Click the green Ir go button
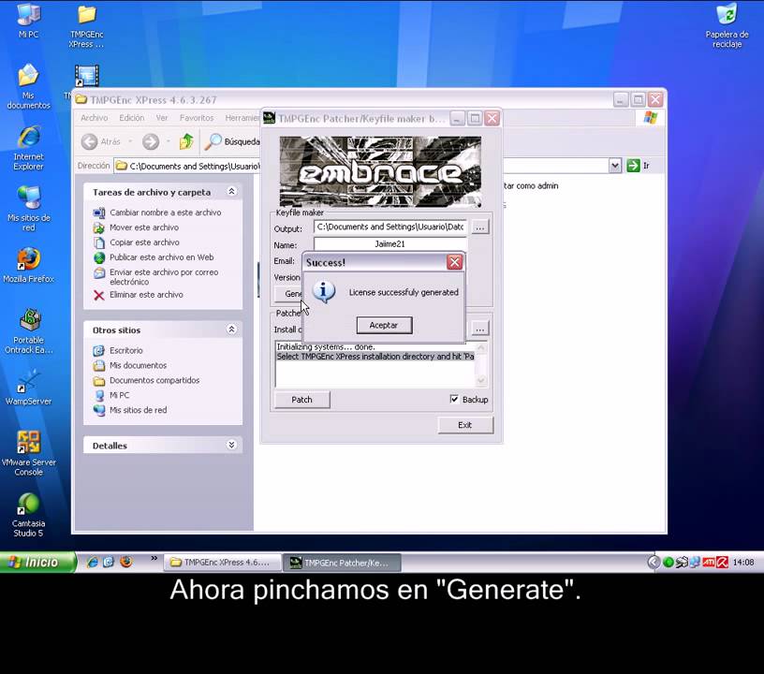 633,166
